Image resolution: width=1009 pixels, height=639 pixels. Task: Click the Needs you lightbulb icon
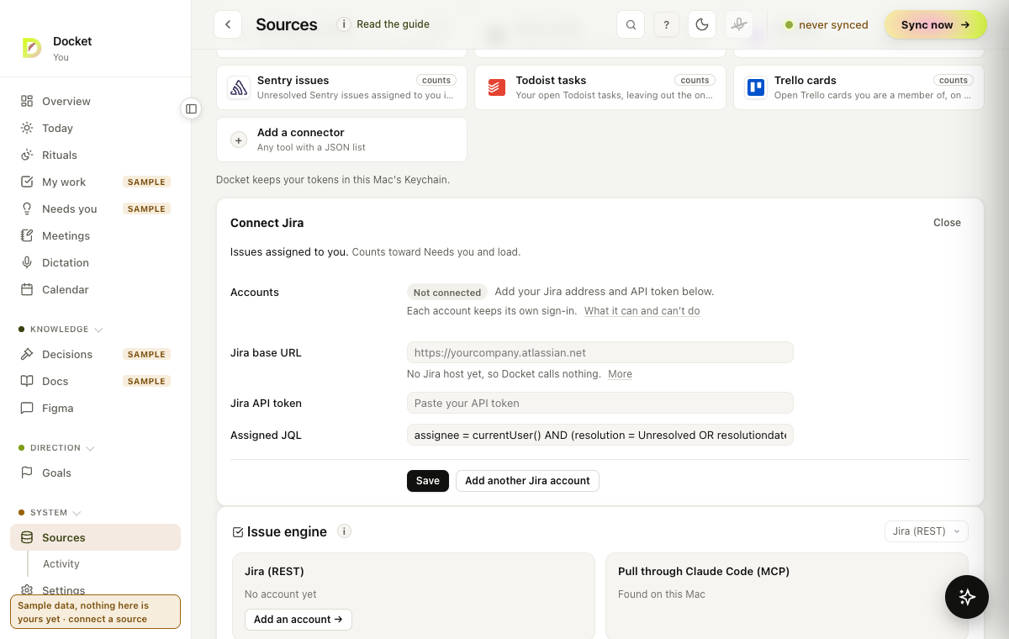27,209
